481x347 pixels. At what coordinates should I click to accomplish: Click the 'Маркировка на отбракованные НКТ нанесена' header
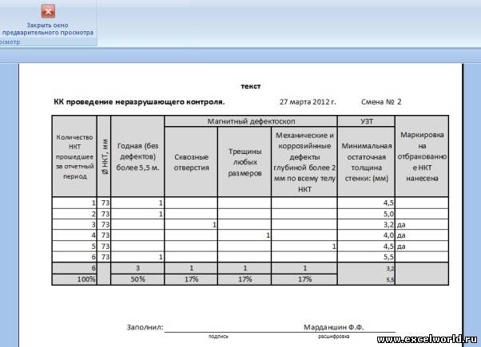[x=422, y=156]
